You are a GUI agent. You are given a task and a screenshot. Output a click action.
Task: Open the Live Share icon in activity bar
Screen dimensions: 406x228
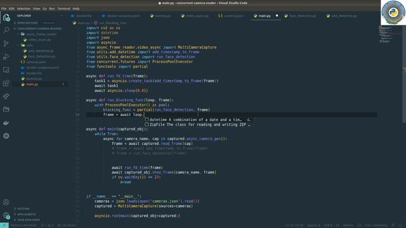(6, 96)
